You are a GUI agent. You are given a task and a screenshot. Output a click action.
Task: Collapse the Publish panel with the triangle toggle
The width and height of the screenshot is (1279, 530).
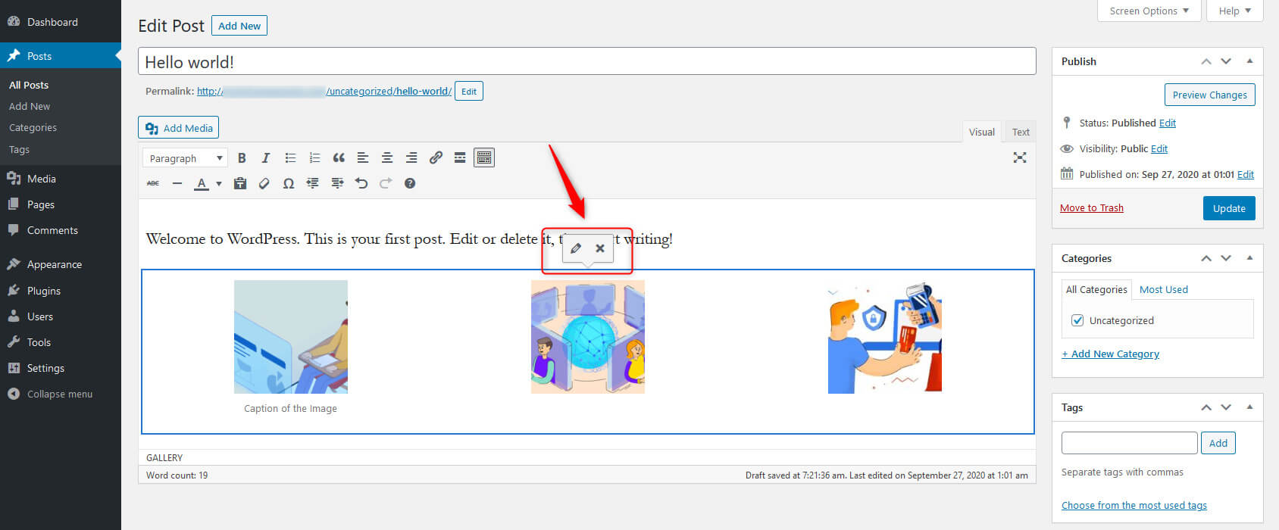(1249, 61)
